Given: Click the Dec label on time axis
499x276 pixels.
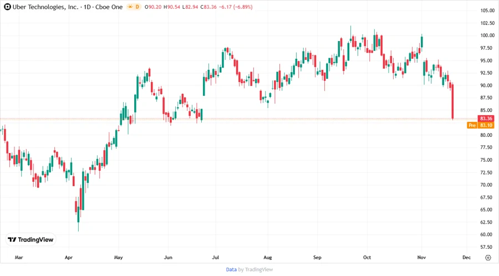Looking at the screenshot, I should click(466, 258).
